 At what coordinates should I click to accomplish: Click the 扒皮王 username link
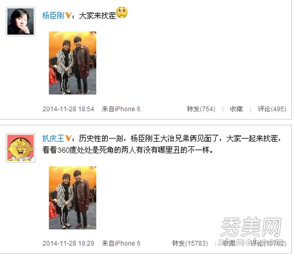click(53, 139)
